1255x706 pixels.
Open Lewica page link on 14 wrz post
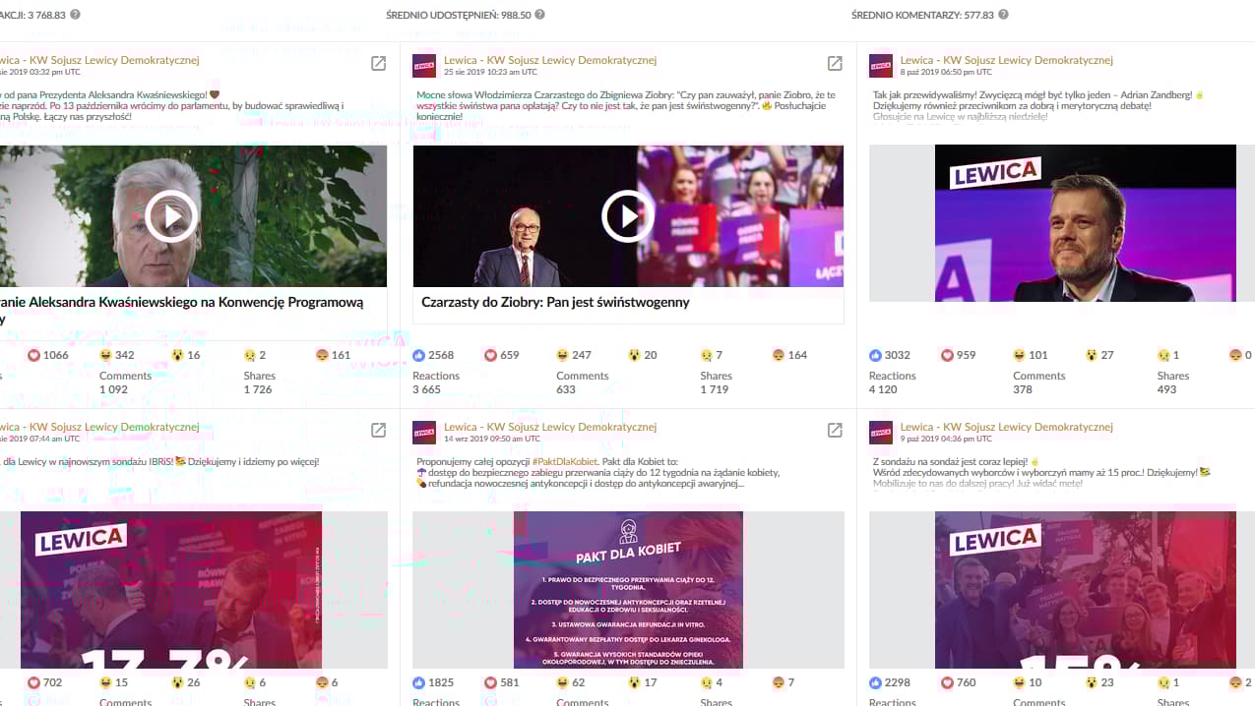[550, 427]
